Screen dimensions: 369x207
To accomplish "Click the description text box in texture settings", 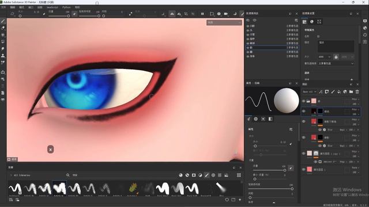I will tap(336, 46).
